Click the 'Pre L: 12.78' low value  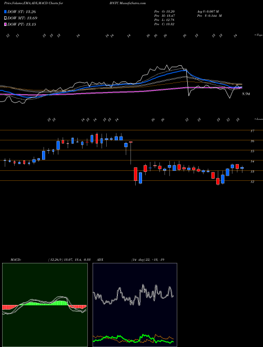tap(165, 20)
